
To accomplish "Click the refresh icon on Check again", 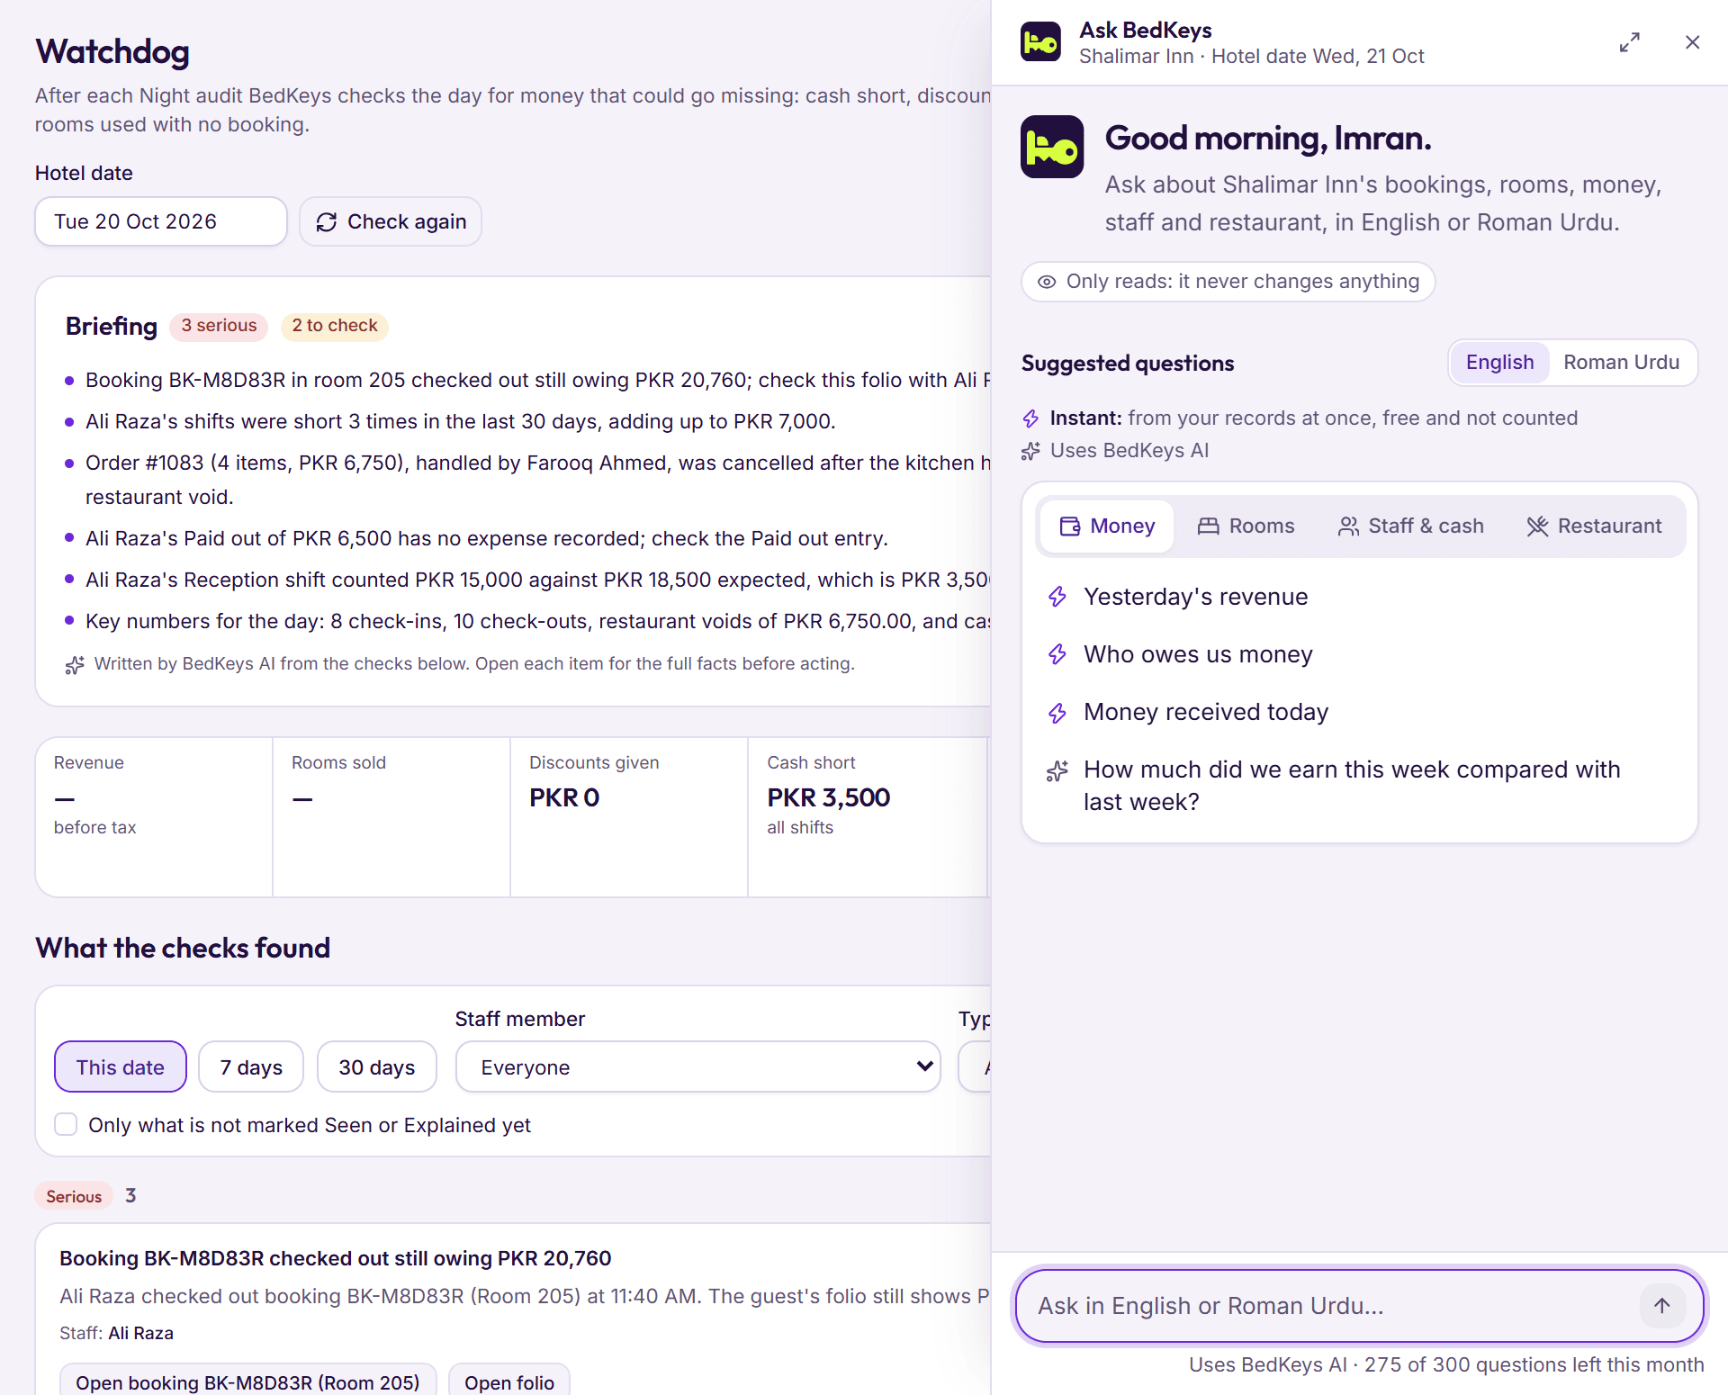I will (x=327, y=222).
